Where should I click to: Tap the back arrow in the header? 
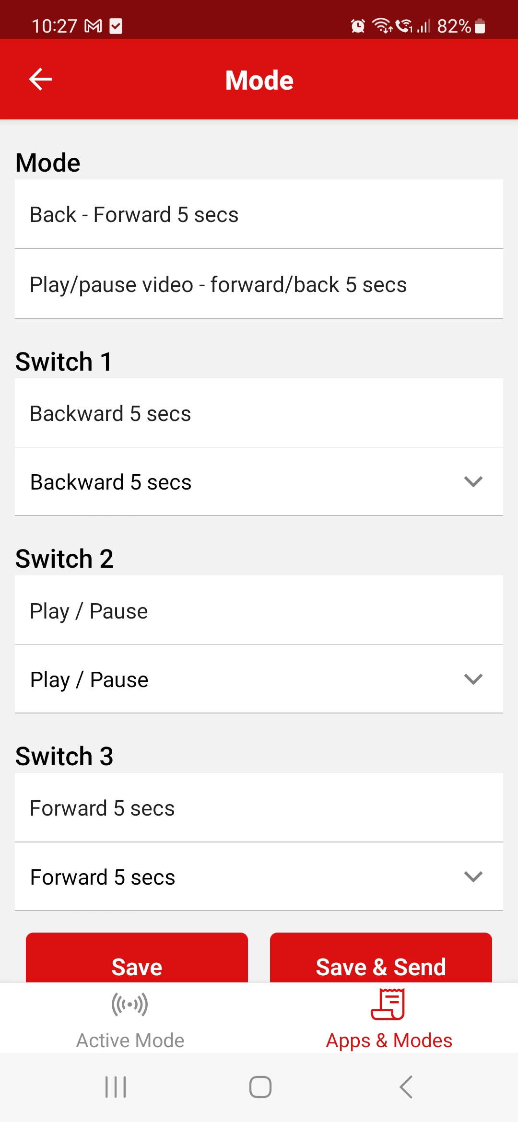[40, 79]
